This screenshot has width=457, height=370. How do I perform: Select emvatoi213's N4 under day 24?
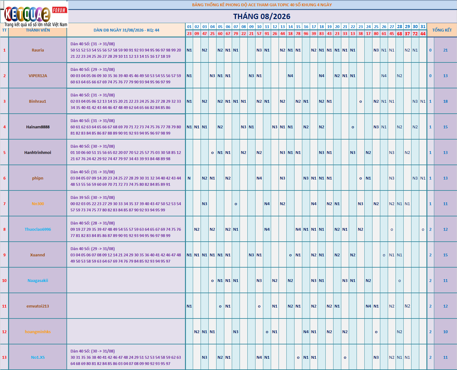coord(368,306)
